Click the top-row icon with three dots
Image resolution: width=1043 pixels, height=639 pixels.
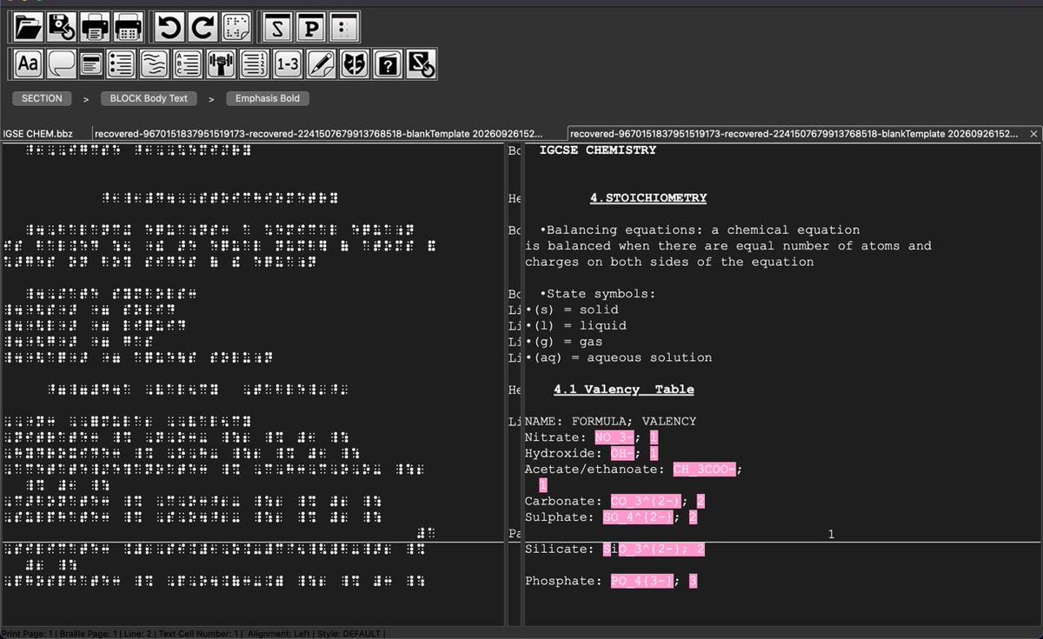(344, 28)
